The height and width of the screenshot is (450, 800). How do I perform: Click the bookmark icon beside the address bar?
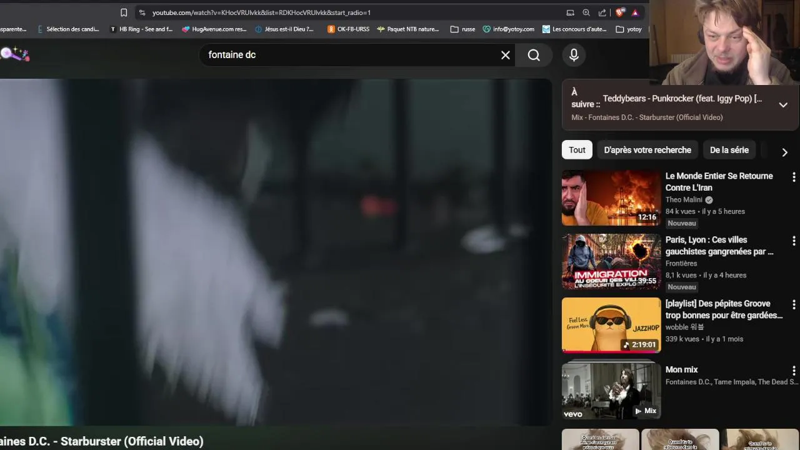124,12
